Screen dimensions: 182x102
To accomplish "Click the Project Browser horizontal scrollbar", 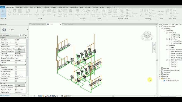I will [x=168, y=96].
